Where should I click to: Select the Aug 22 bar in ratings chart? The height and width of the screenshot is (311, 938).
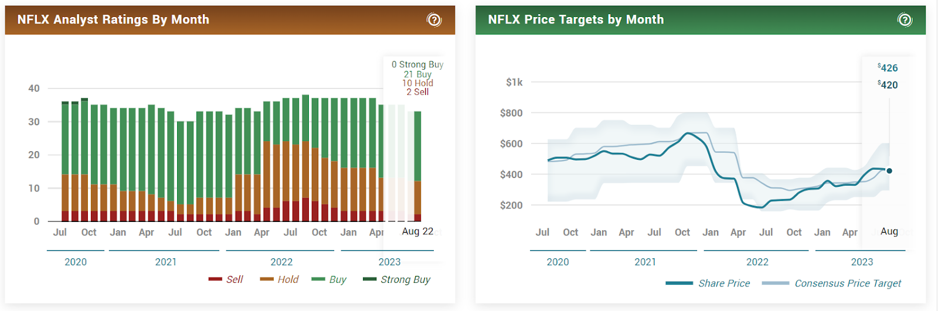pos(417,166)
